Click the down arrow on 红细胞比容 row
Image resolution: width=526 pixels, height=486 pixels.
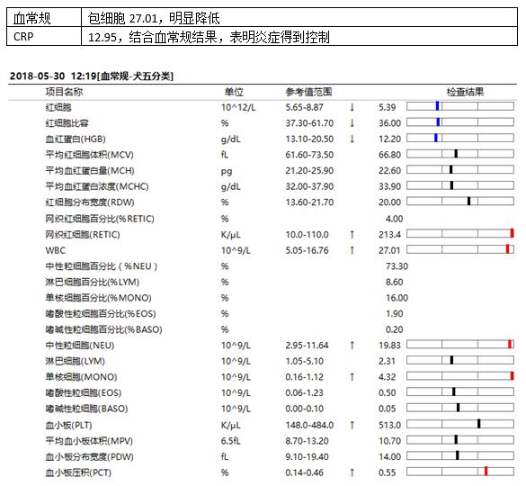tap(352, 123)
